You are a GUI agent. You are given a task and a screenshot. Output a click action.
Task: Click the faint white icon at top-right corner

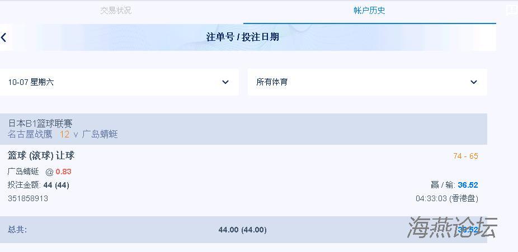click(511, 10)
